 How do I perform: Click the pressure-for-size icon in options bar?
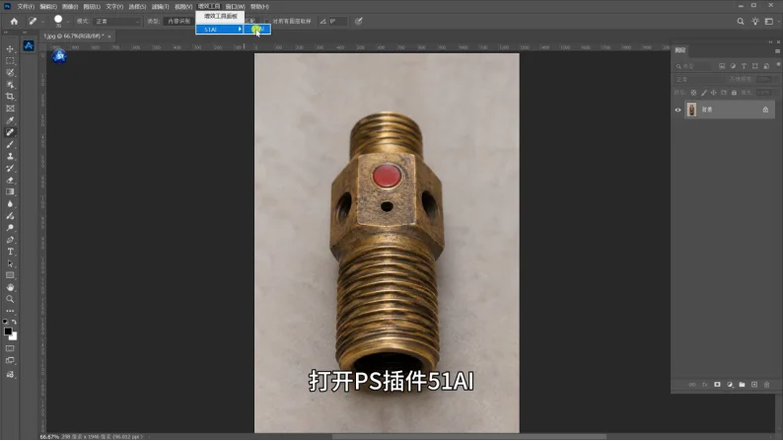pyautogui.click(x=359, y=22)
